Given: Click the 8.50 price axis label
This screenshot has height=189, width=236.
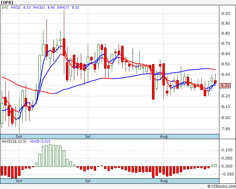Looking at the screenshot, I should pos(226,64).
